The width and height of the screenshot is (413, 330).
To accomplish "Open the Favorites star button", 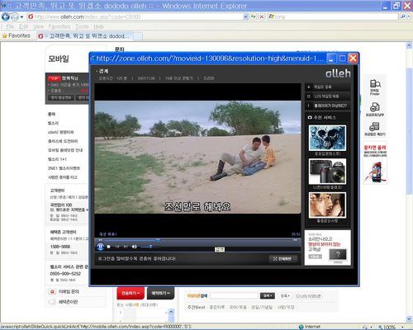I will coord(17,35).
